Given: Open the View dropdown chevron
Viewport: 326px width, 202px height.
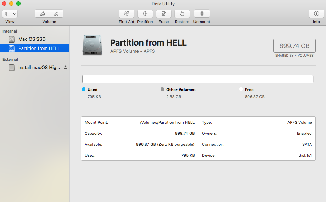Looking at the screenshot, I should point(14,14).
